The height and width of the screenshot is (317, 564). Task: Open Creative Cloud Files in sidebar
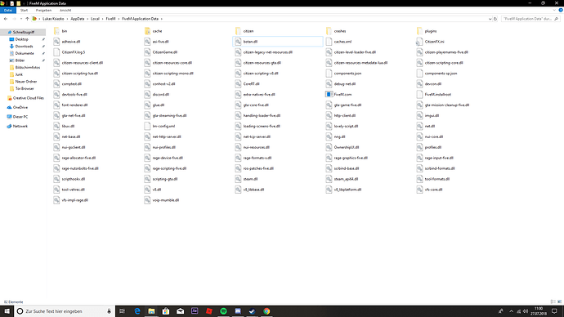point(28,98)
